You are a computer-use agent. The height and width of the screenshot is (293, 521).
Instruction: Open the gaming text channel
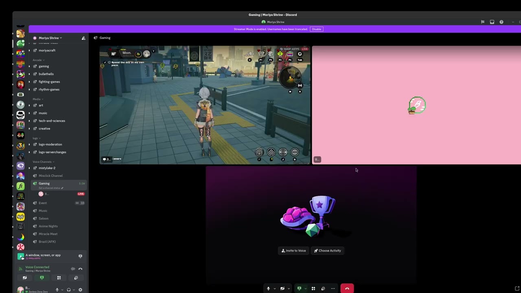[44, 66]
